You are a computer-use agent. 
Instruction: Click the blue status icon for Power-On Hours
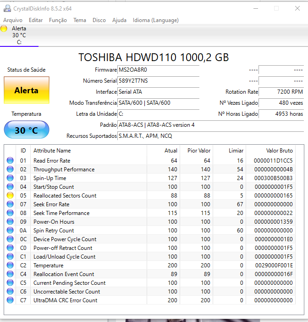pos(10,221)
